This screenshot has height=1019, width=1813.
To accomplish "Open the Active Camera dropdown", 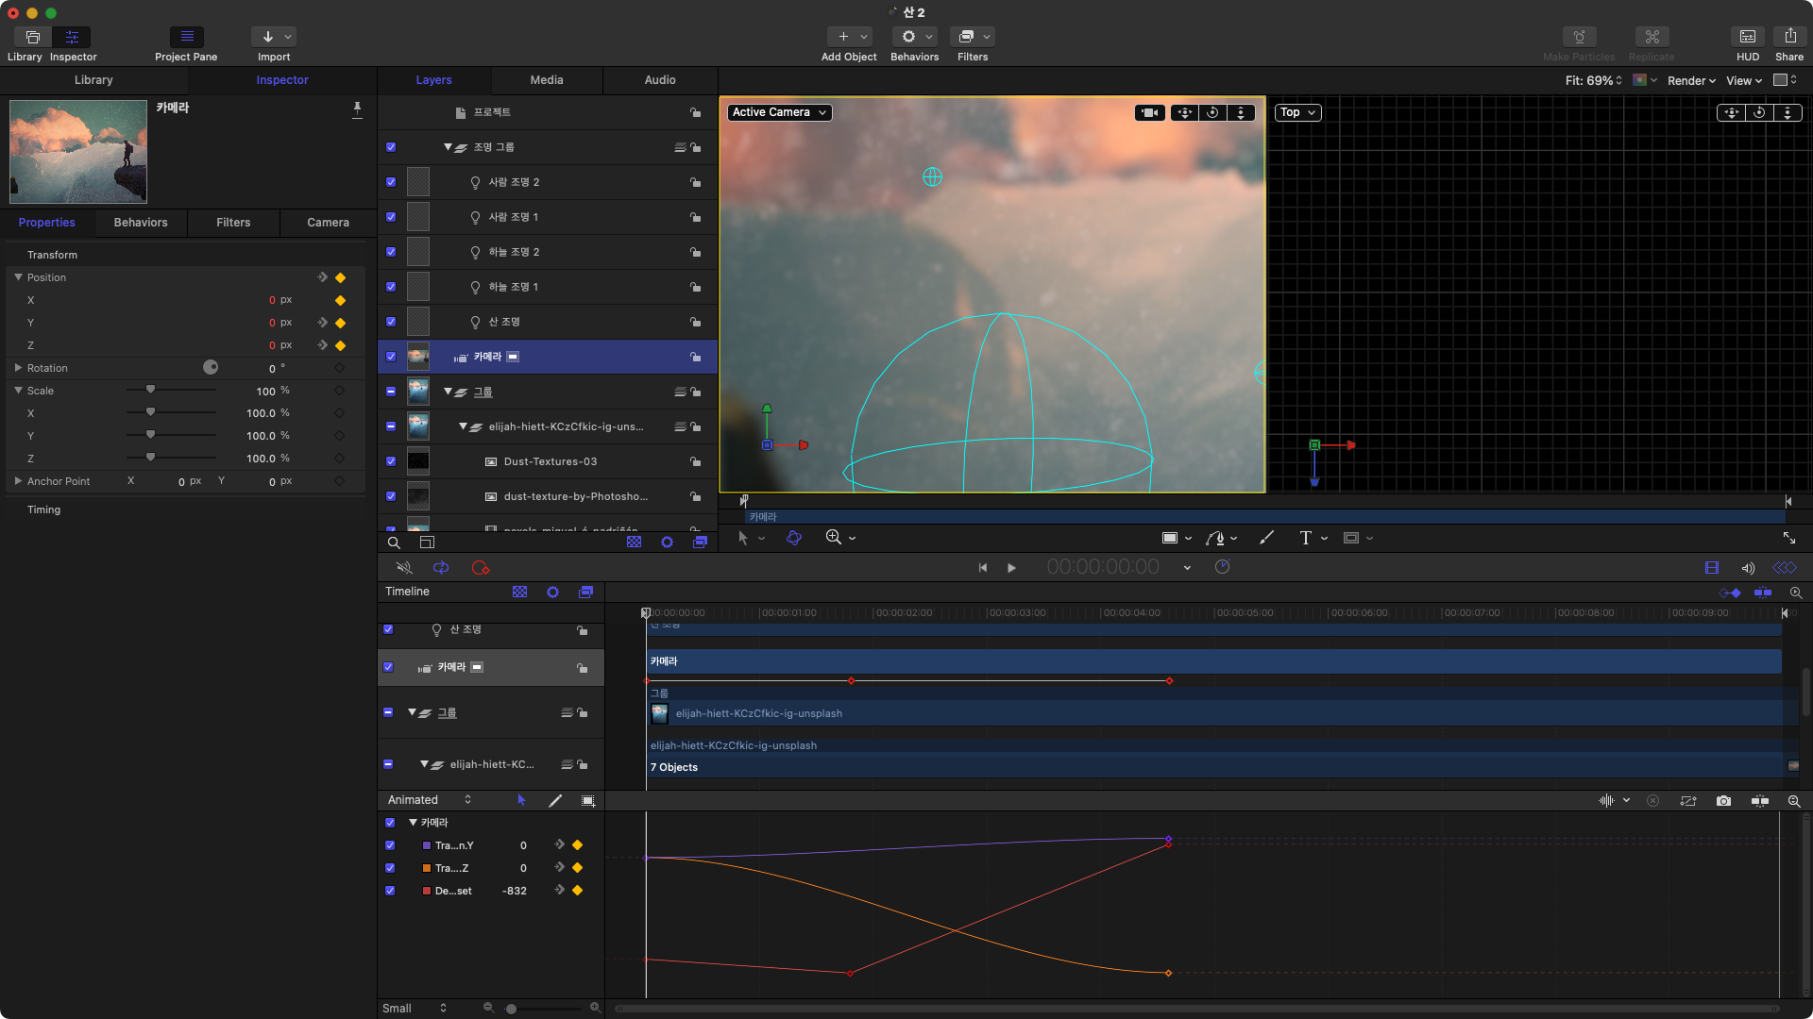I will click(x=780, y=112).
